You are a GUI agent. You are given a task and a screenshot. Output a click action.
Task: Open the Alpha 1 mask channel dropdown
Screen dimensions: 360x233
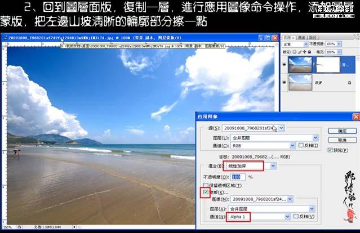[287, 216]
